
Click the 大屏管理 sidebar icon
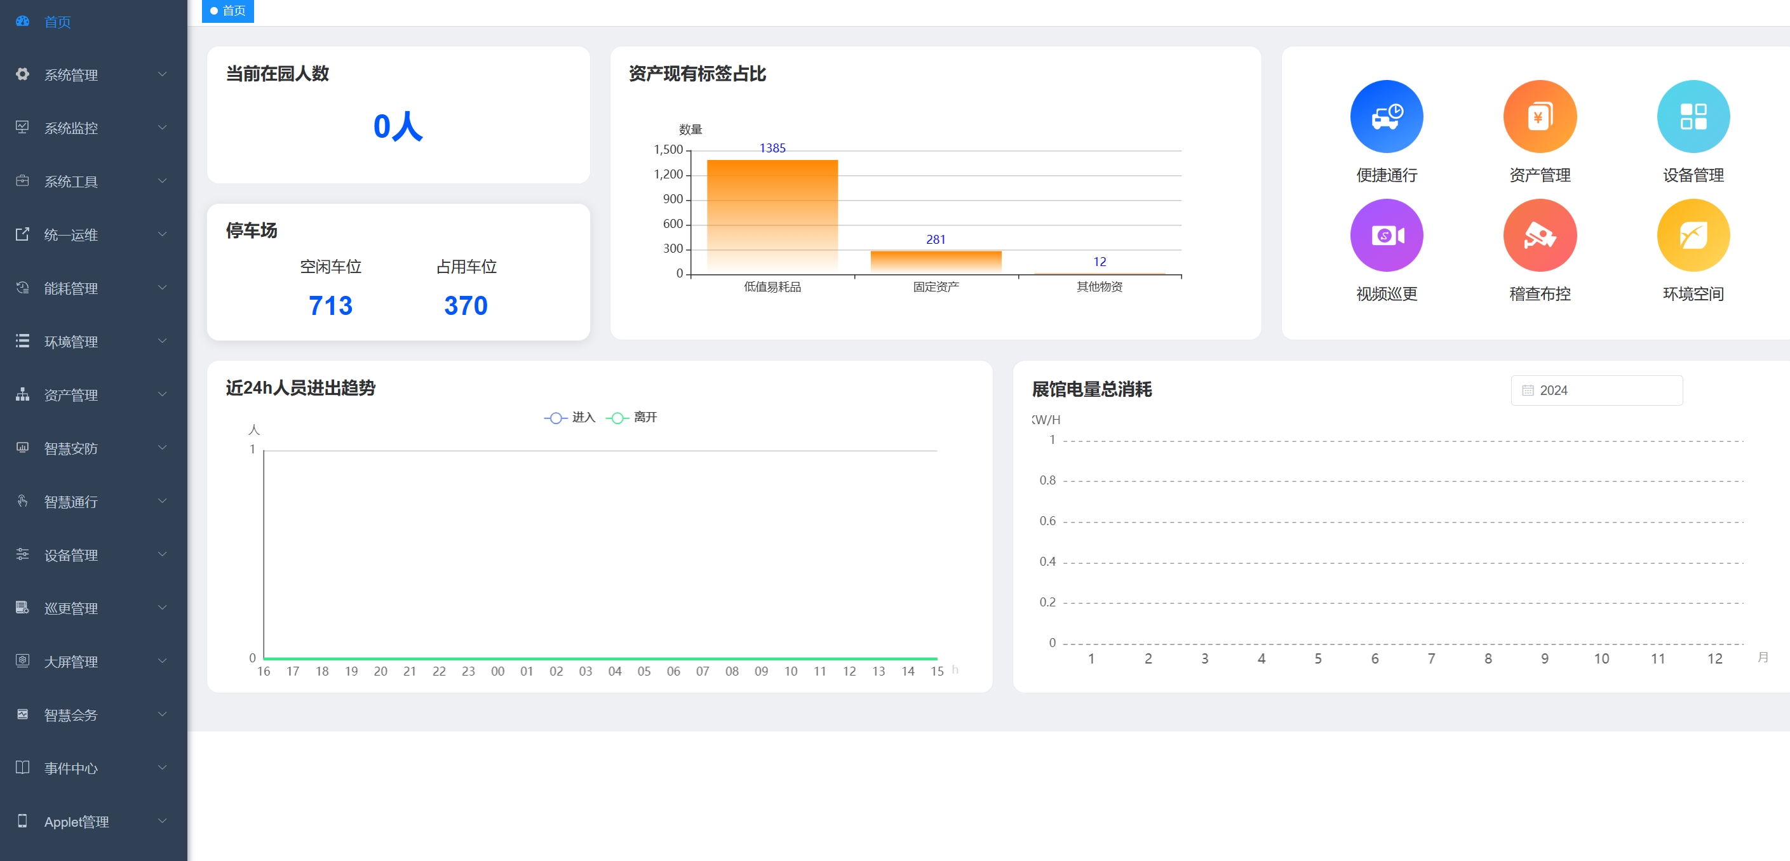tap(22, 661)
